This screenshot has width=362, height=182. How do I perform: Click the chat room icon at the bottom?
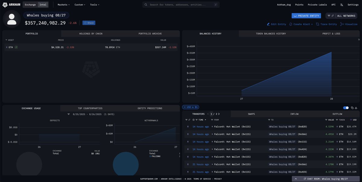click(305, 179)
